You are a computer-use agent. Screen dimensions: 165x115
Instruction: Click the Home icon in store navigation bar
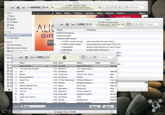click(53, 13)
